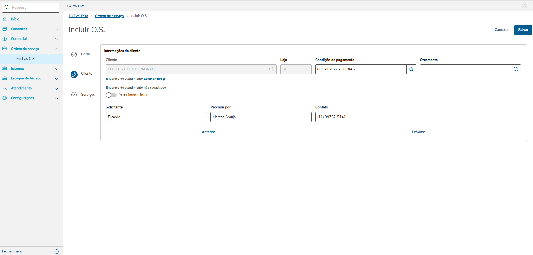This screenshot has width=533, height=255.
Task: Open Minhas O.S. menu item
Action: coord(26,59)
